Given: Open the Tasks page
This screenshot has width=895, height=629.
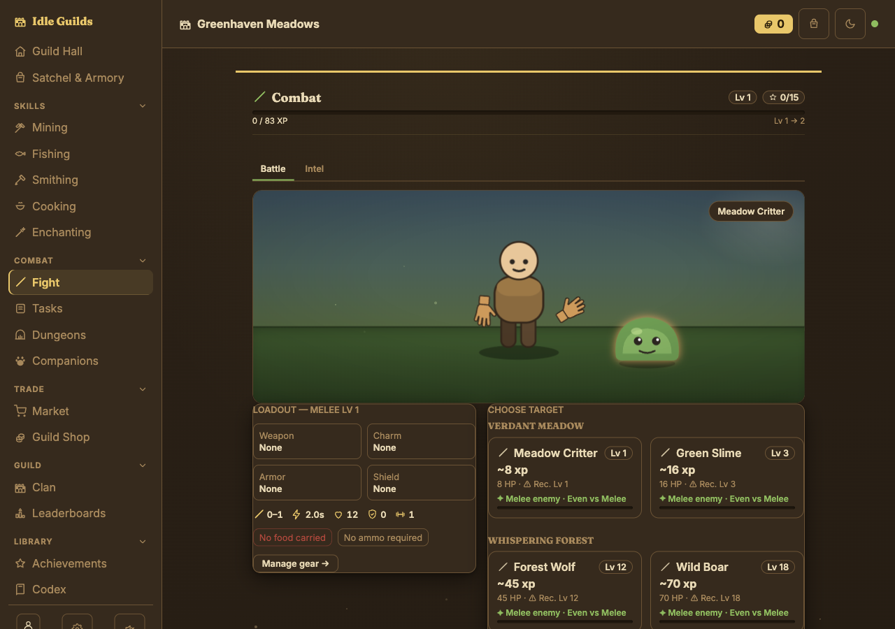Looking at the screenshot, I should [80, 308].
